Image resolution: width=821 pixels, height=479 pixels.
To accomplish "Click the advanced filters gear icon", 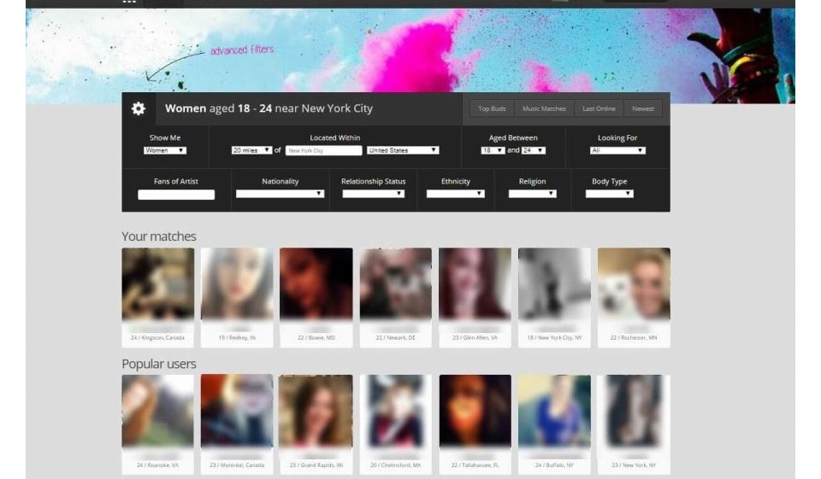I will pos(138,108).
